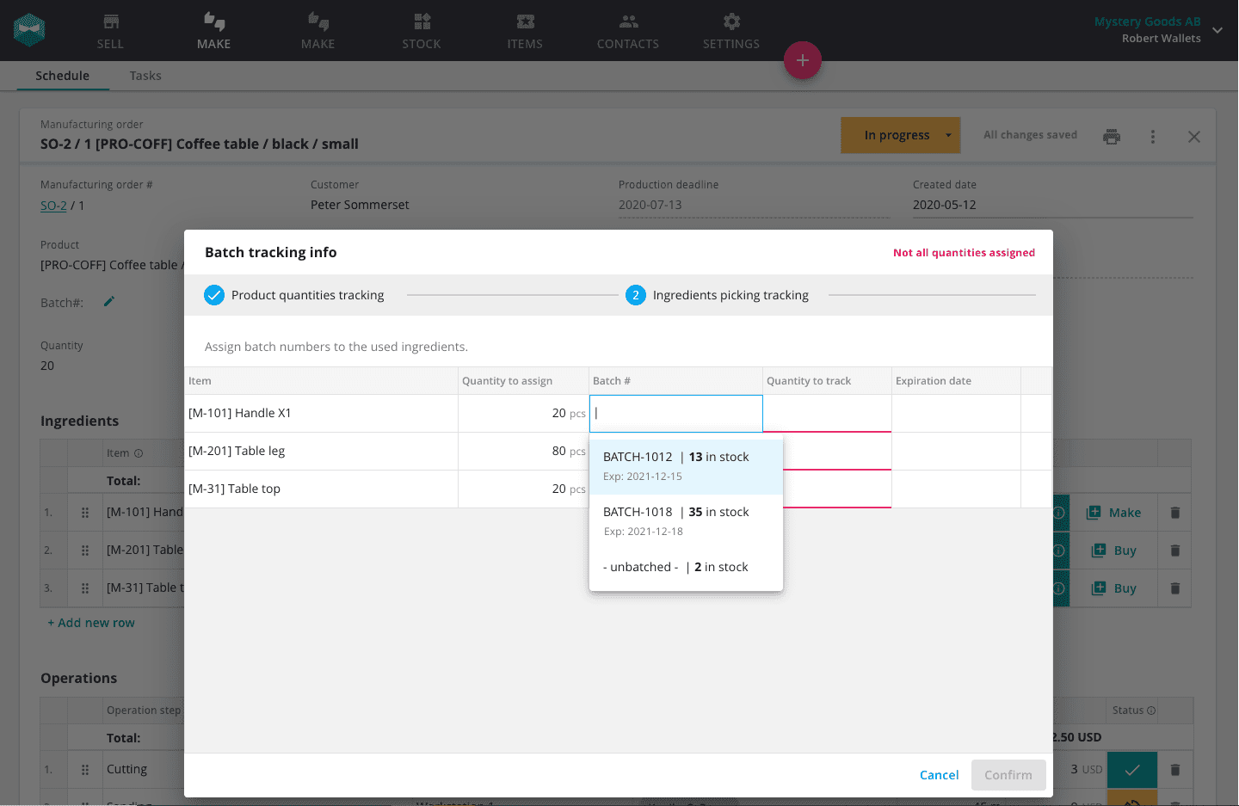Click the Created date field

[x=1052, y=205]
